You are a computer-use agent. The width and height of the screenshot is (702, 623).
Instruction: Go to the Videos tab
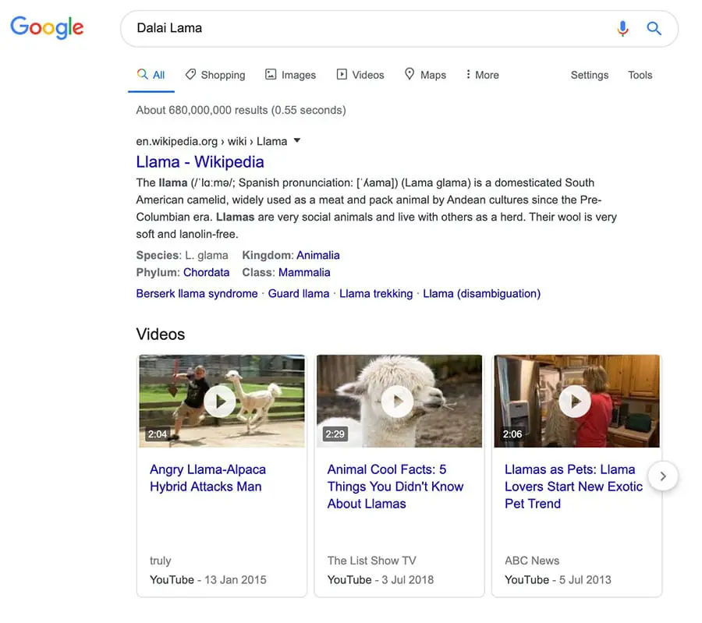coord(360,75)
